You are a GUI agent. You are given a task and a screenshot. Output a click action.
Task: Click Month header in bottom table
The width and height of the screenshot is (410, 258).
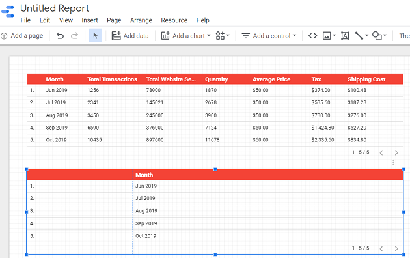coord(144,175)
